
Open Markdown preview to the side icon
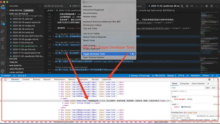coord(187,6)
